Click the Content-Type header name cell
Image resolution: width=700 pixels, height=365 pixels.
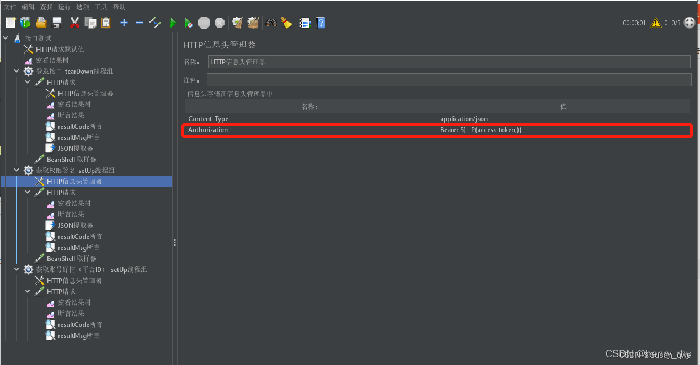(311, 119)
